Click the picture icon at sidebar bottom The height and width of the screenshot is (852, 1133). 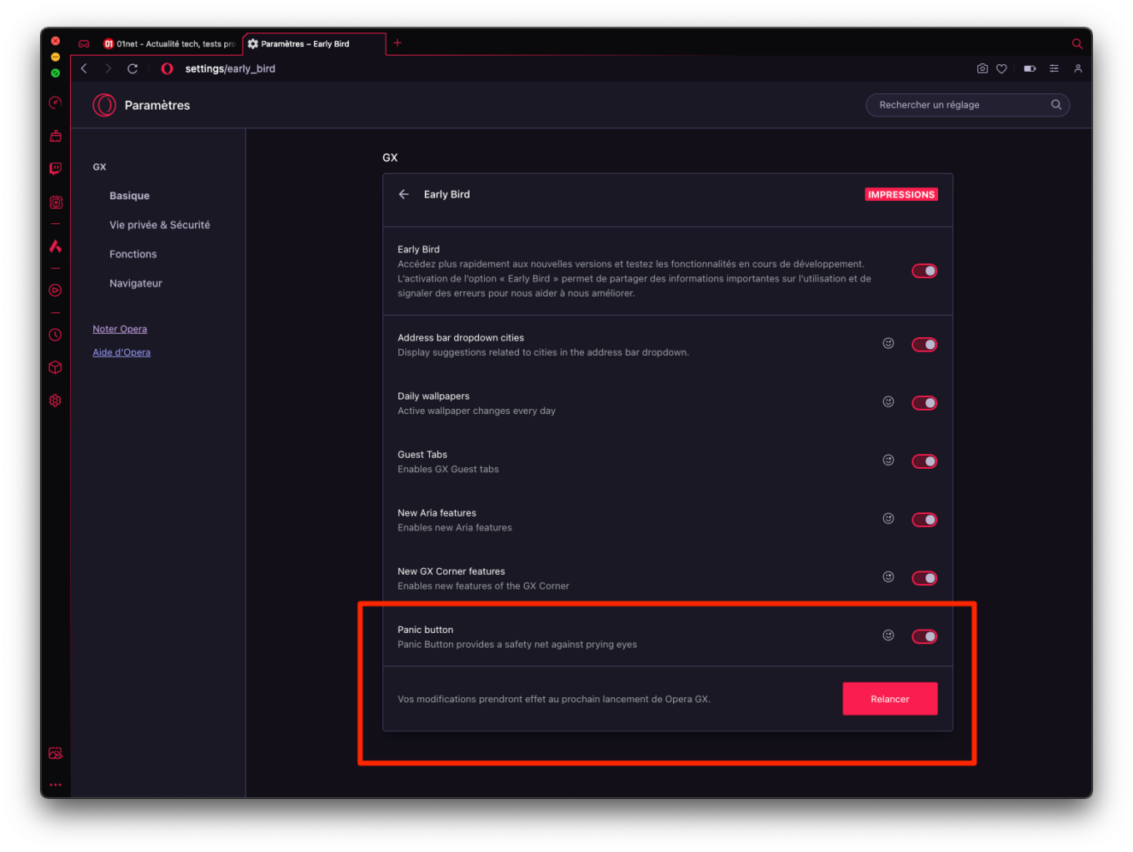tap(55, 754)
